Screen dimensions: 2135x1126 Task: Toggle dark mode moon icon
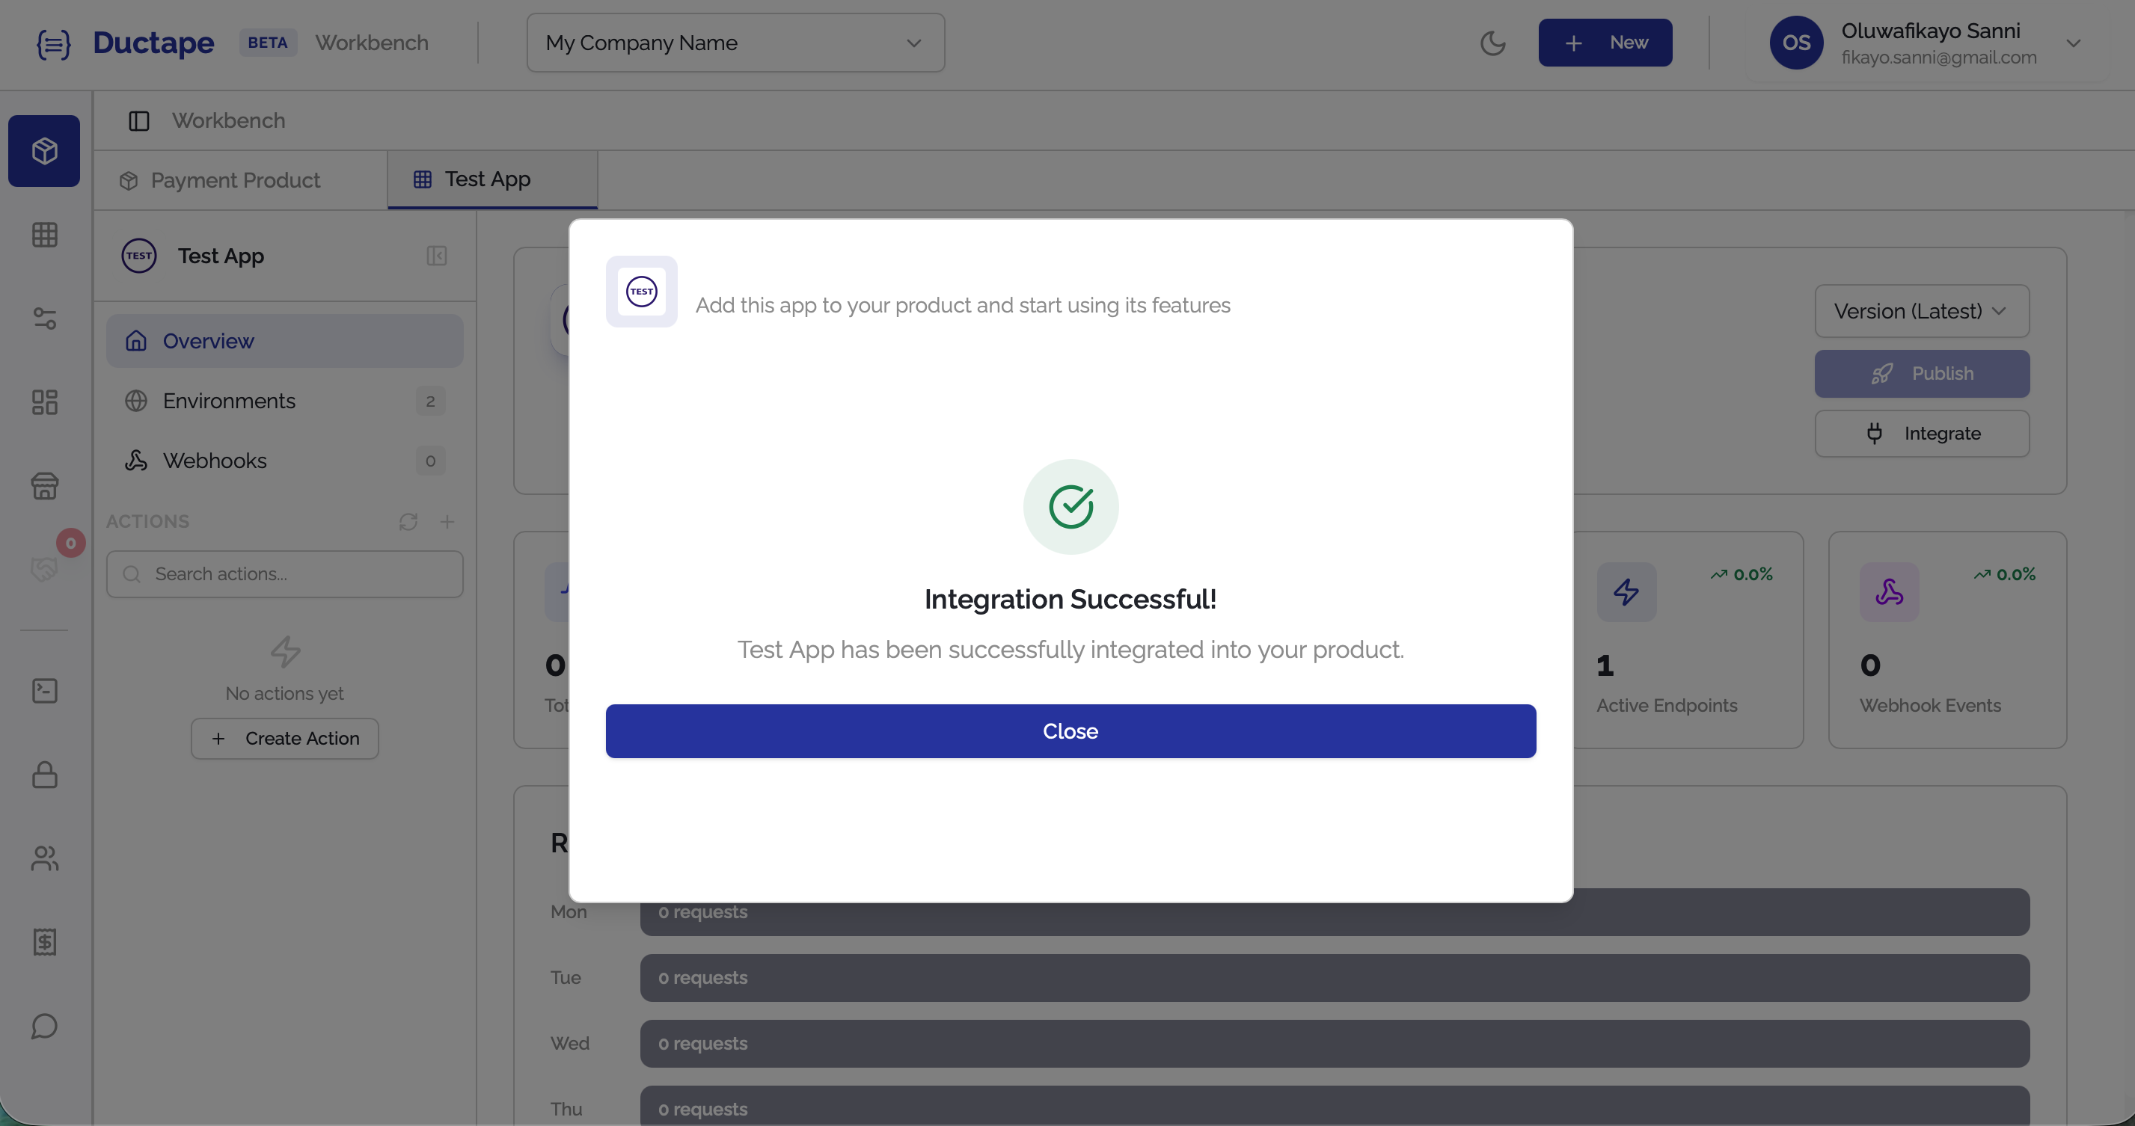pos(1492,43)
